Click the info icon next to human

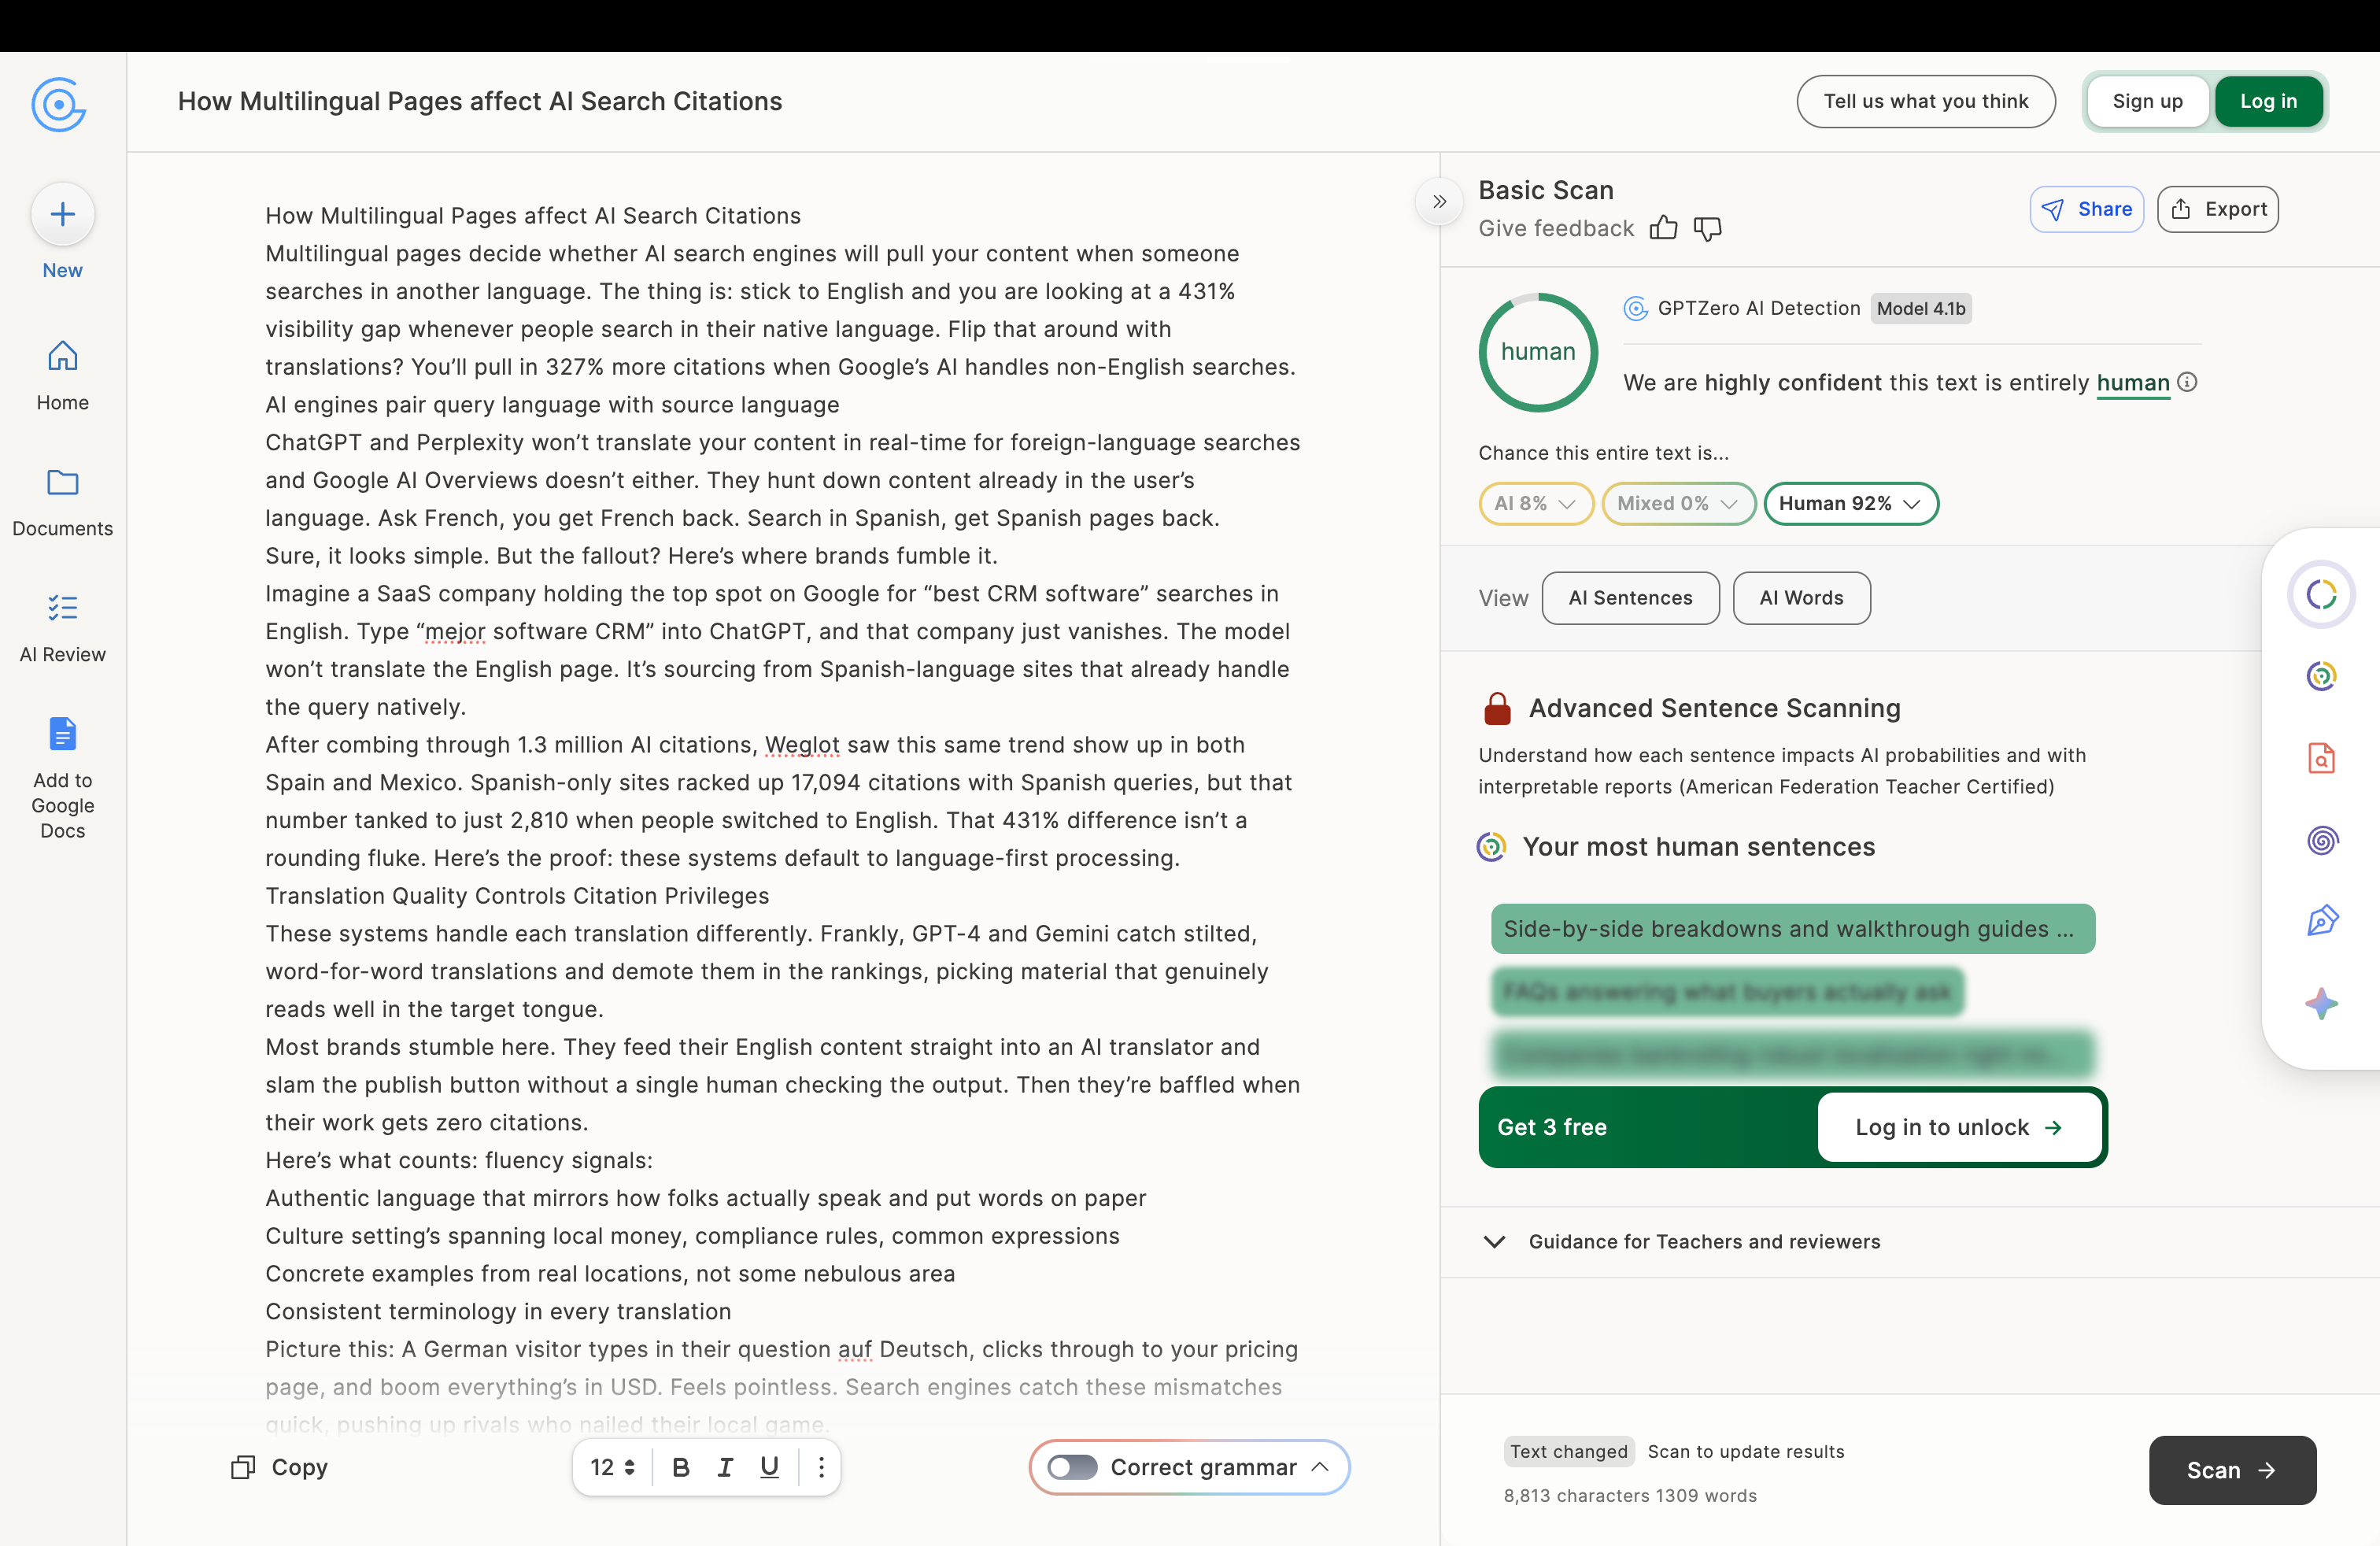(2188, 382)
